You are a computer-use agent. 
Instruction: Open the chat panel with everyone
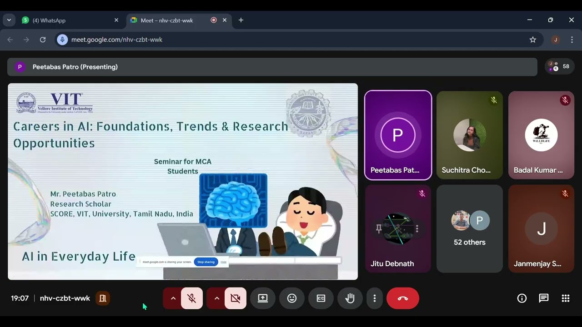544,298
